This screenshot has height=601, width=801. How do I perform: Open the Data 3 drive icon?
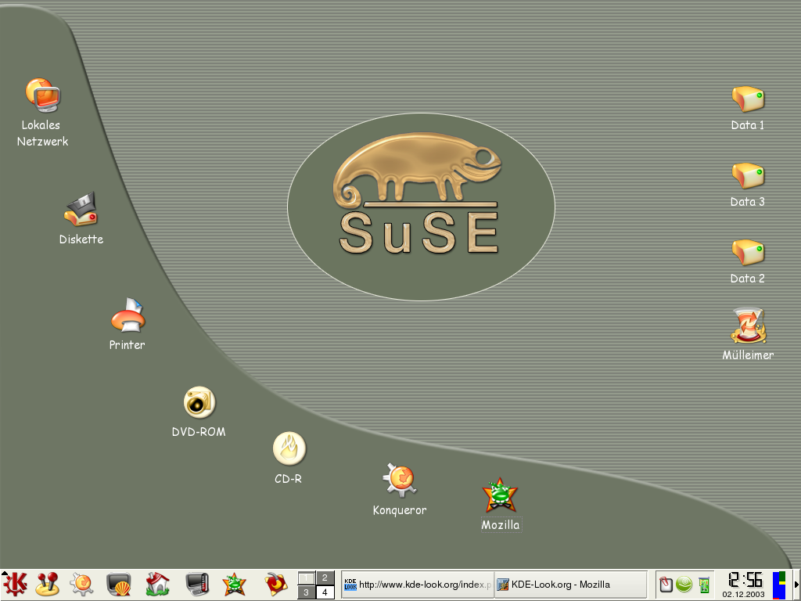tap(748, 176)
